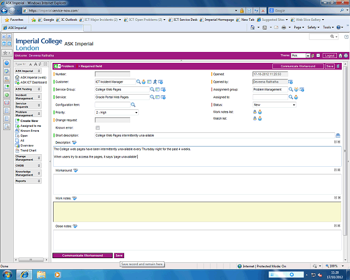
Task: Click the Logout button
Action: 329,56
